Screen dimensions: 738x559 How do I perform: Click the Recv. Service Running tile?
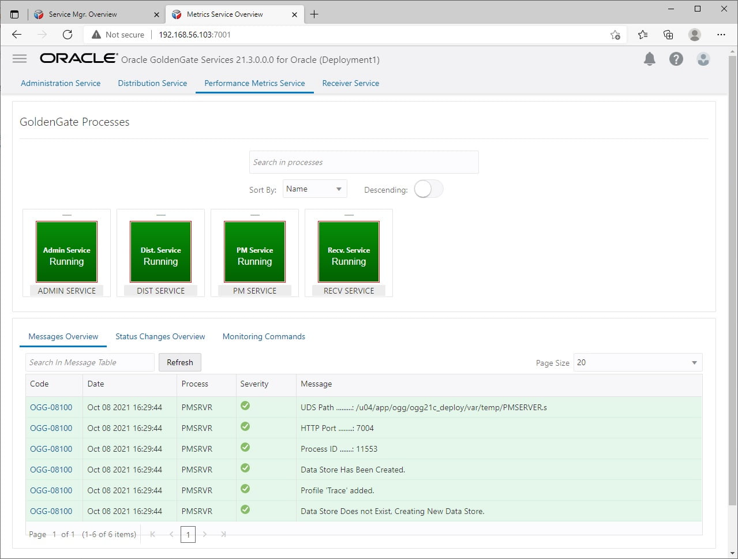coord(349,252)
